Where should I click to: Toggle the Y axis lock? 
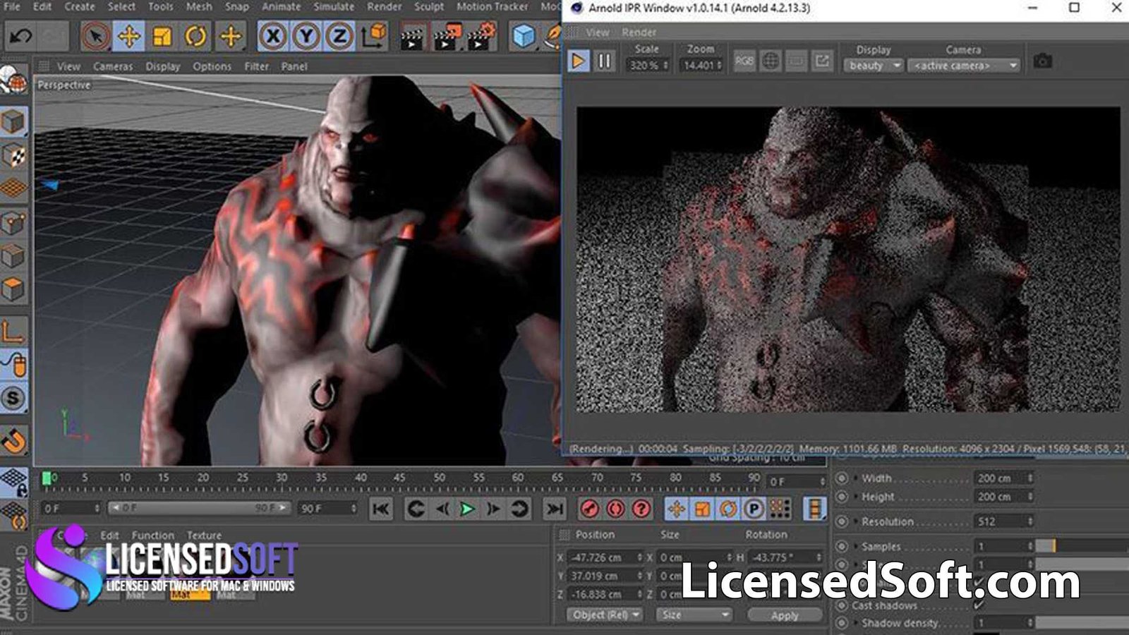click(306, 36)
